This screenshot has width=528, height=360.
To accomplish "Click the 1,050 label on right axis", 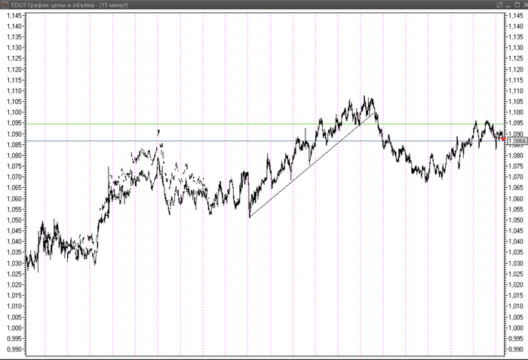I will coord(515,220).
